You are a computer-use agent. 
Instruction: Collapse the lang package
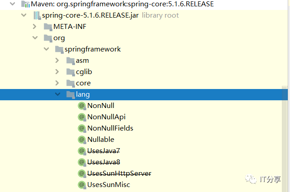point(57,94)
